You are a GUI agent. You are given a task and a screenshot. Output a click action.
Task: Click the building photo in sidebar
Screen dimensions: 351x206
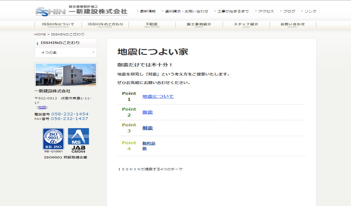click(x=66, y=75)
